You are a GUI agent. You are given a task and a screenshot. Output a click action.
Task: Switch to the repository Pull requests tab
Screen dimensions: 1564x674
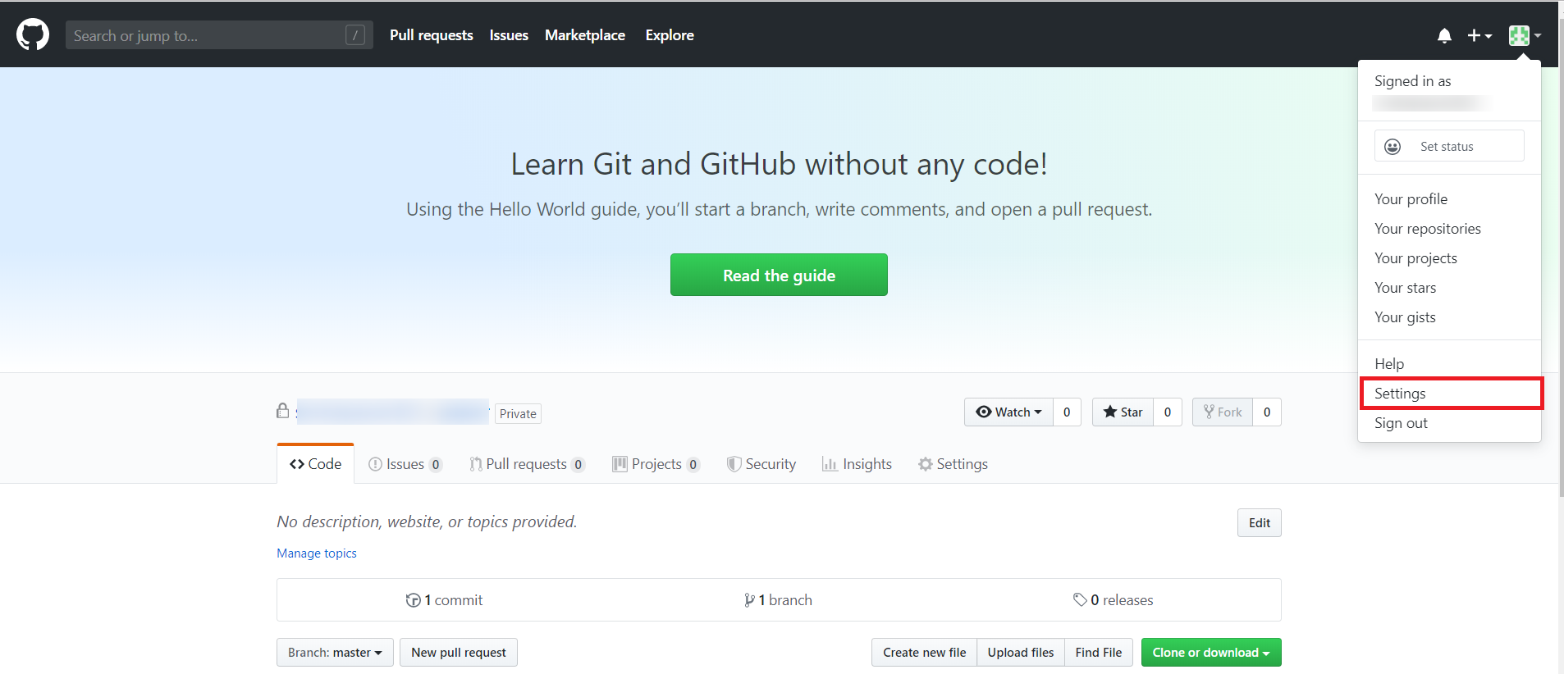pyautogui.click(x=527, y=464)
